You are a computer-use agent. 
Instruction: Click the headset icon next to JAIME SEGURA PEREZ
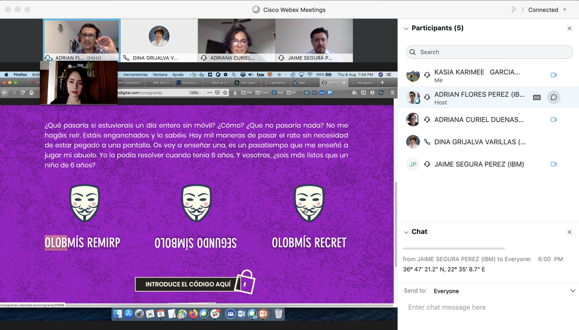(x=427, y=164)
